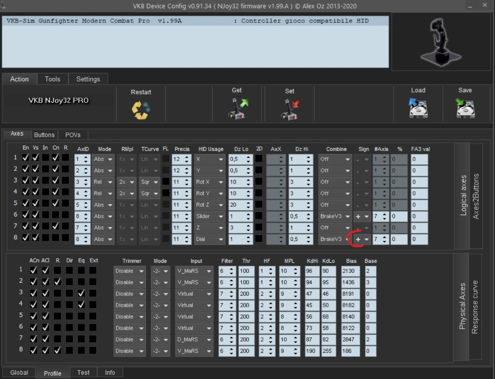Toggle En checkbox for logical axis 1

tap(26, 157)
